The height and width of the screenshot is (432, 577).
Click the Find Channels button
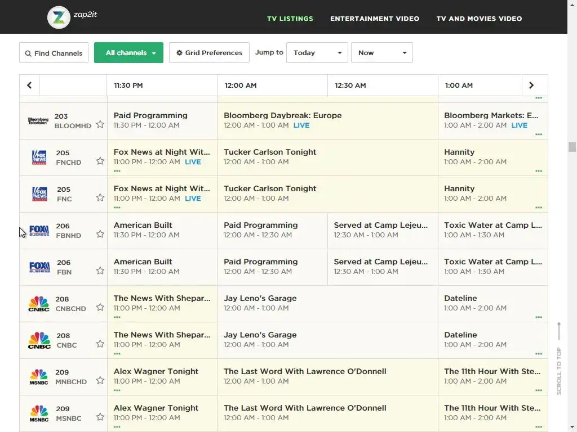54,52
